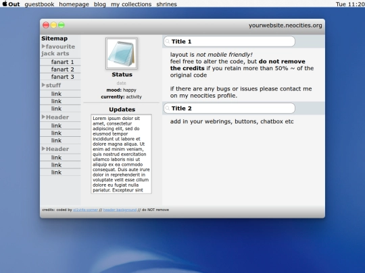Click inside the Updates lorem ipsum box
Screen dimensions: 365x273
(x=121, y=154)
